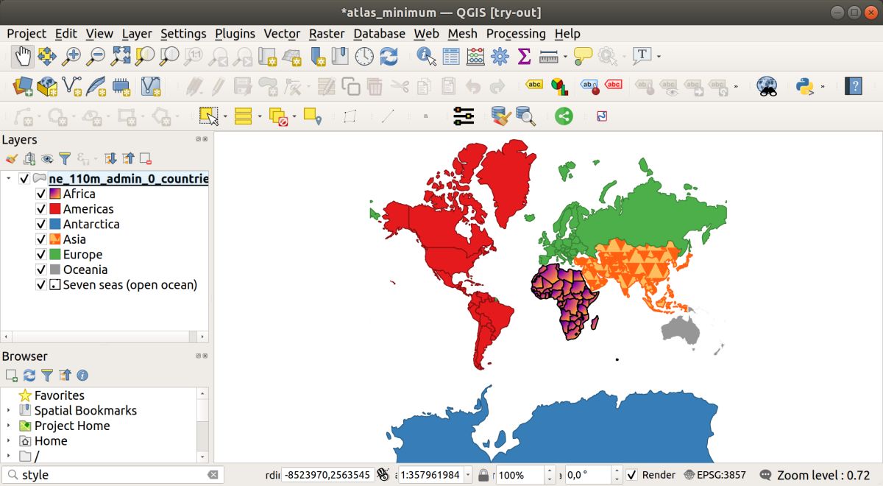Screen dimensions: 883x486
Task: Click the green share plugin icon
Action: pyautogui.click(x=564, y=116)
